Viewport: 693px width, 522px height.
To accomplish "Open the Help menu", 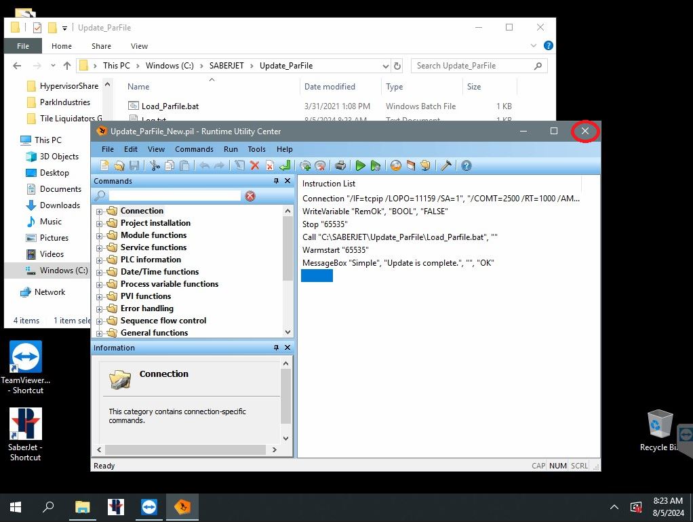I will 285,149.
